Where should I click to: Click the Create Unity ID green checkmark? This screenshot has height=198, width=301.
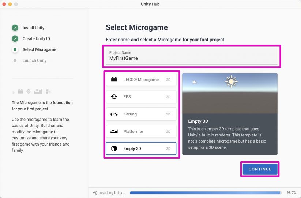click(x=15, y=38)
